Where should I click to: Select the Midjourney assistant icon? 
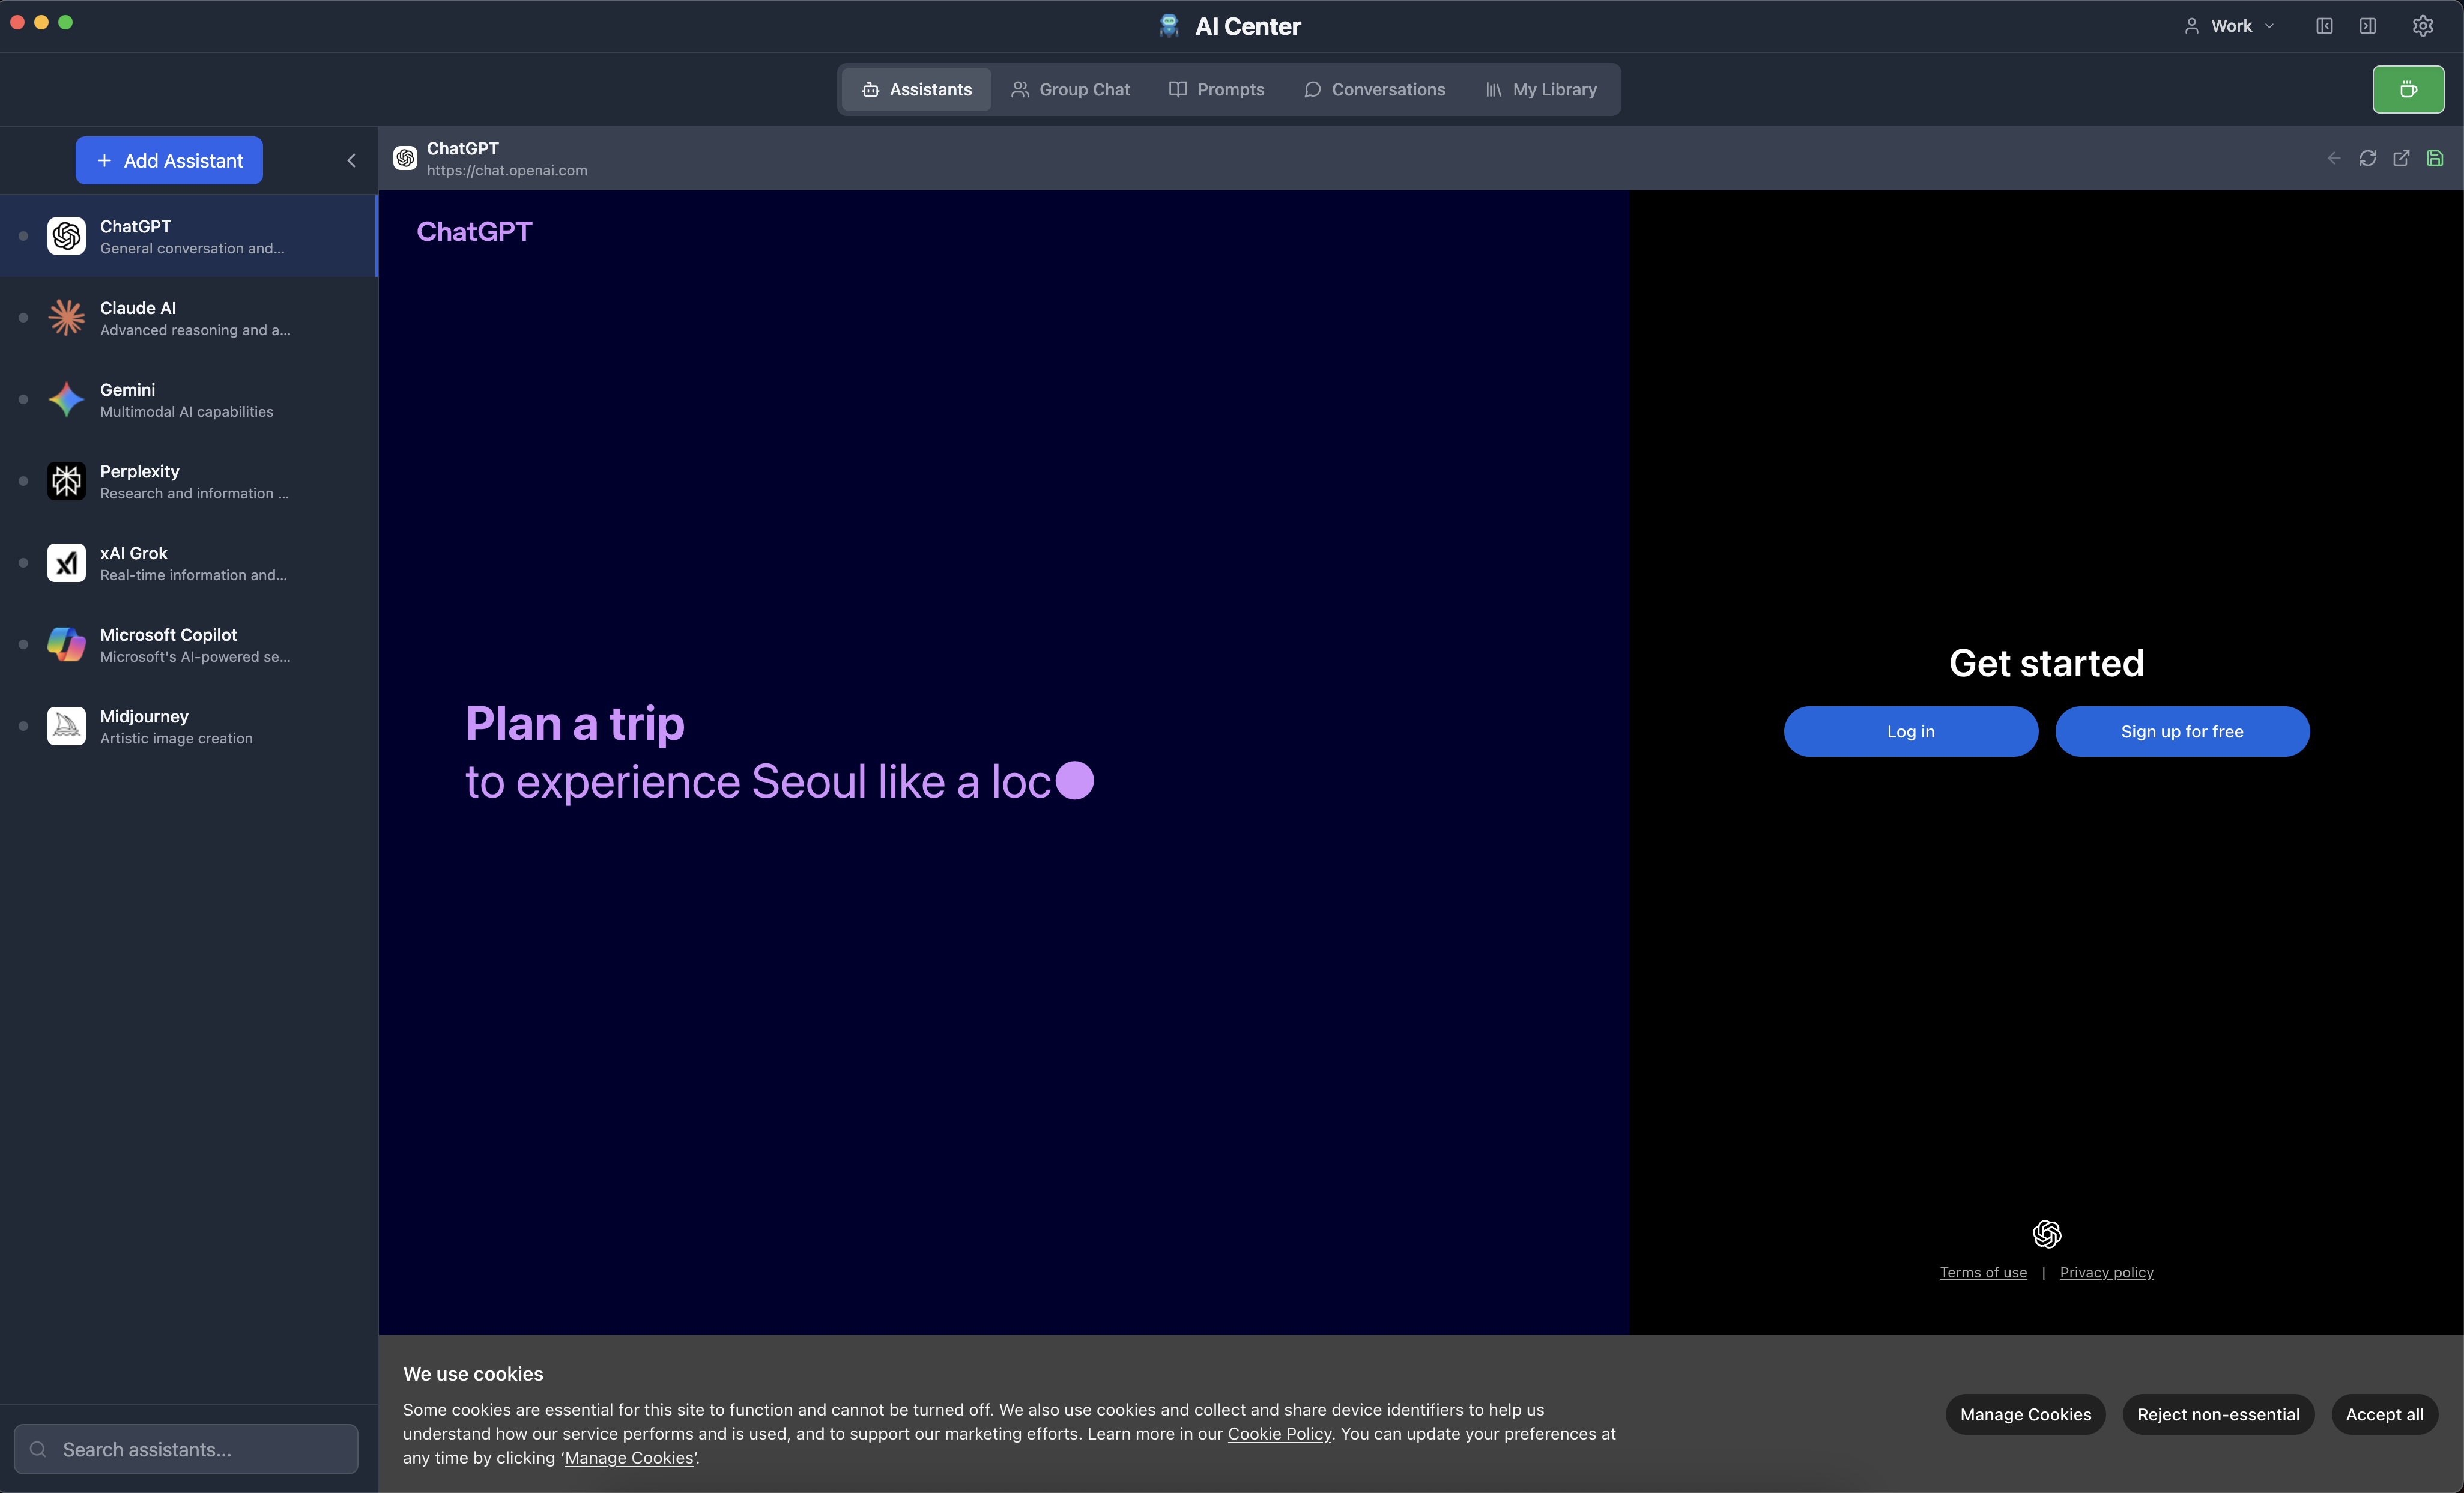tap(66, 726)
